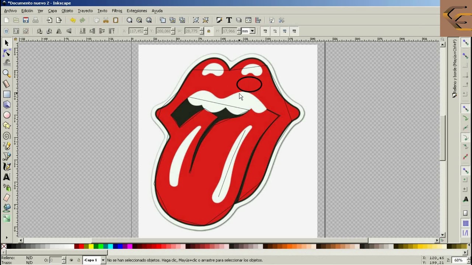Click vertical scrollbar down arrow
Screen dimensions: 472x265
tap(443, 235)
